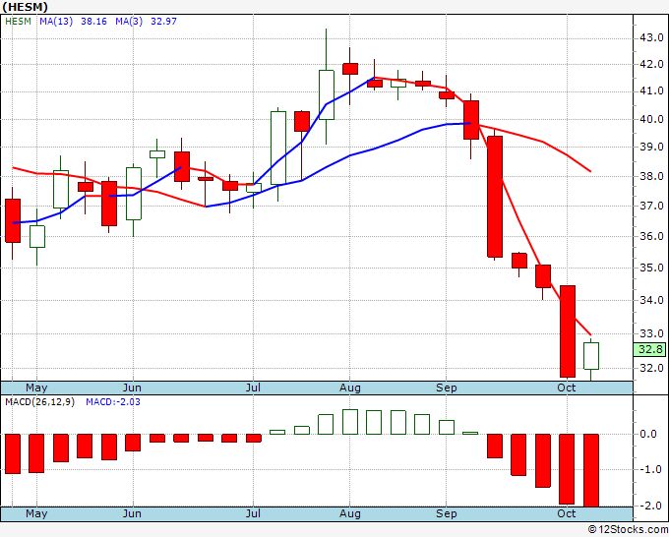The height and width of the screenshot is (537, 669).
Task: Select the MA(3) legend label
Action: (x=129, y=22)
